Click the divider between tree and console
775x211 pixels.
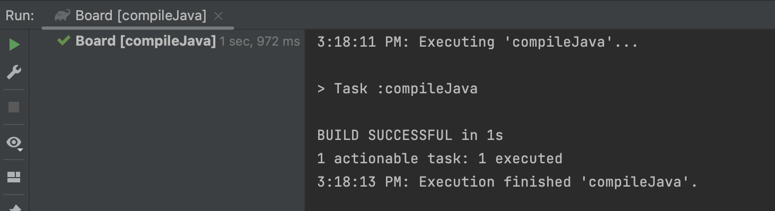(305, 120)
